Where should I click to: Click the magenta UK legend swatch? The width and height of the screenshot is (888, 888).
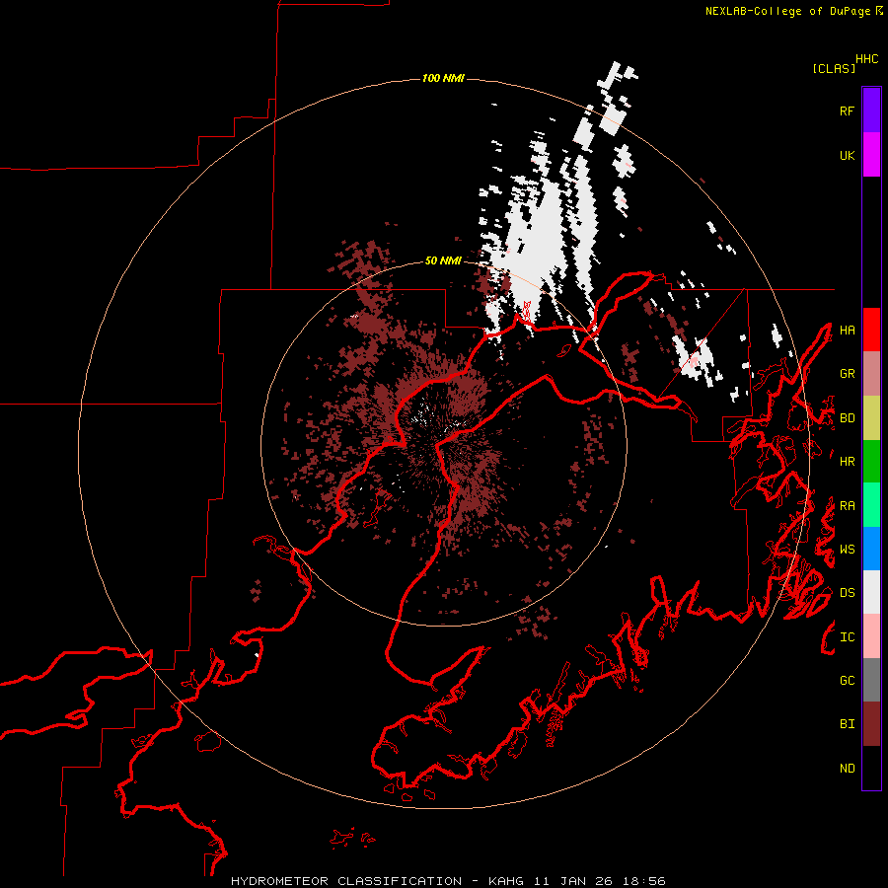(871, 155)
